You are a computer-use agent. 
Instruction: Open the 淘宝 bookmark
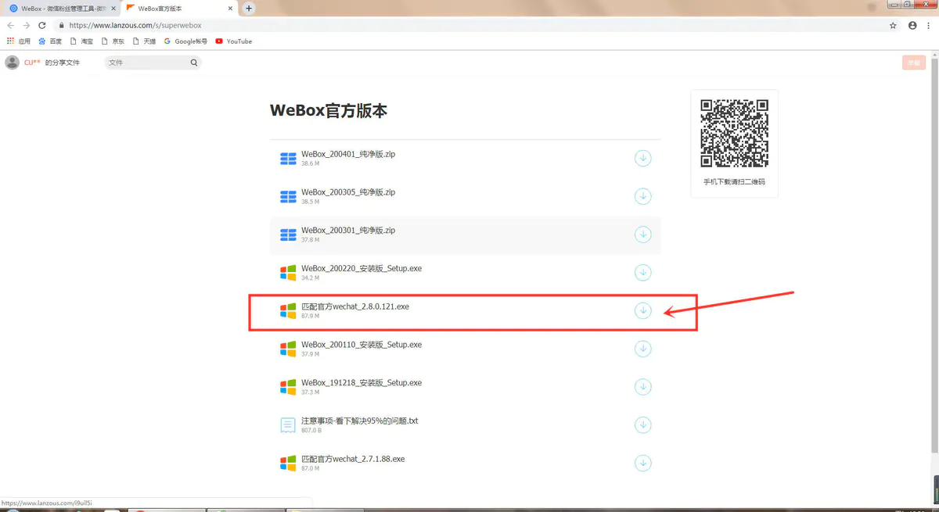click(x=81, y=41)
